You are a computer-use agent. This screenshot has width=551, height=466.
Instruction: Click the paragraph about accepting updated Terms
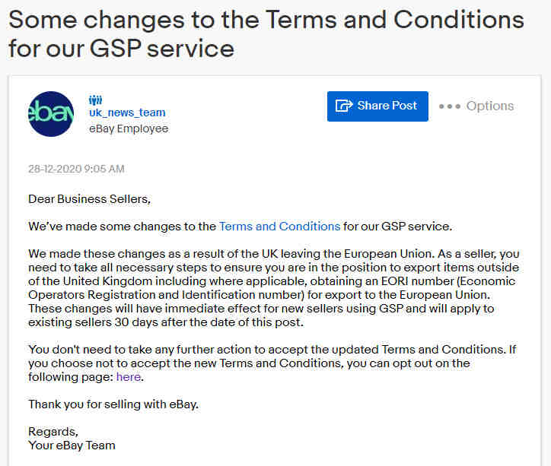pyautogui.click(x=272, y=363)
